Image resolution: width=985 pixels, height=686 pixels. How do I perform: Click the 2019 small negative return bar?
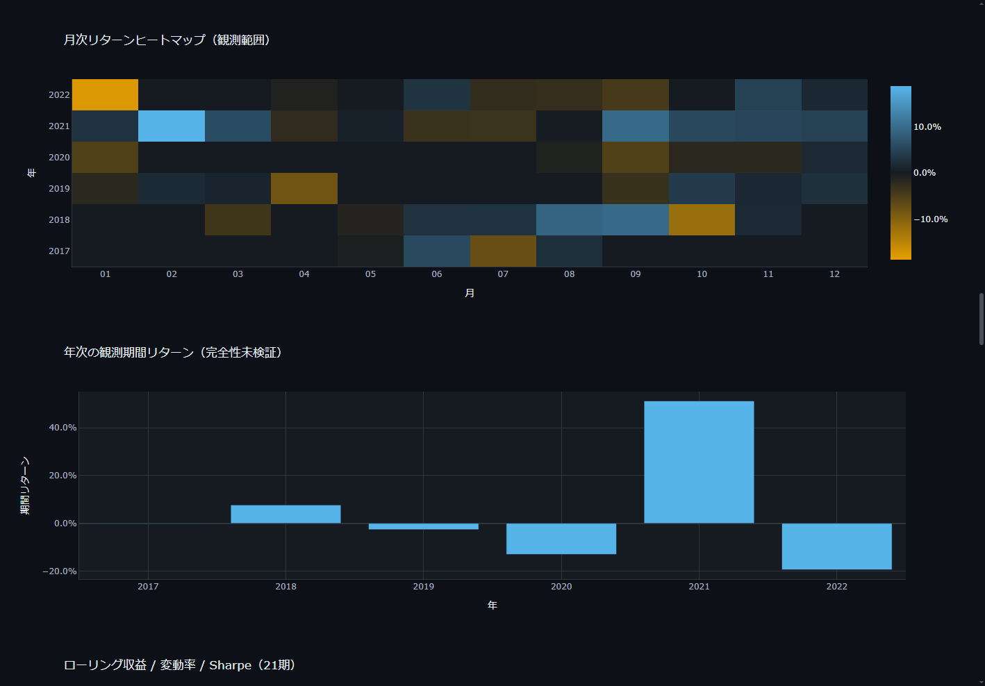tap(423, 526)
